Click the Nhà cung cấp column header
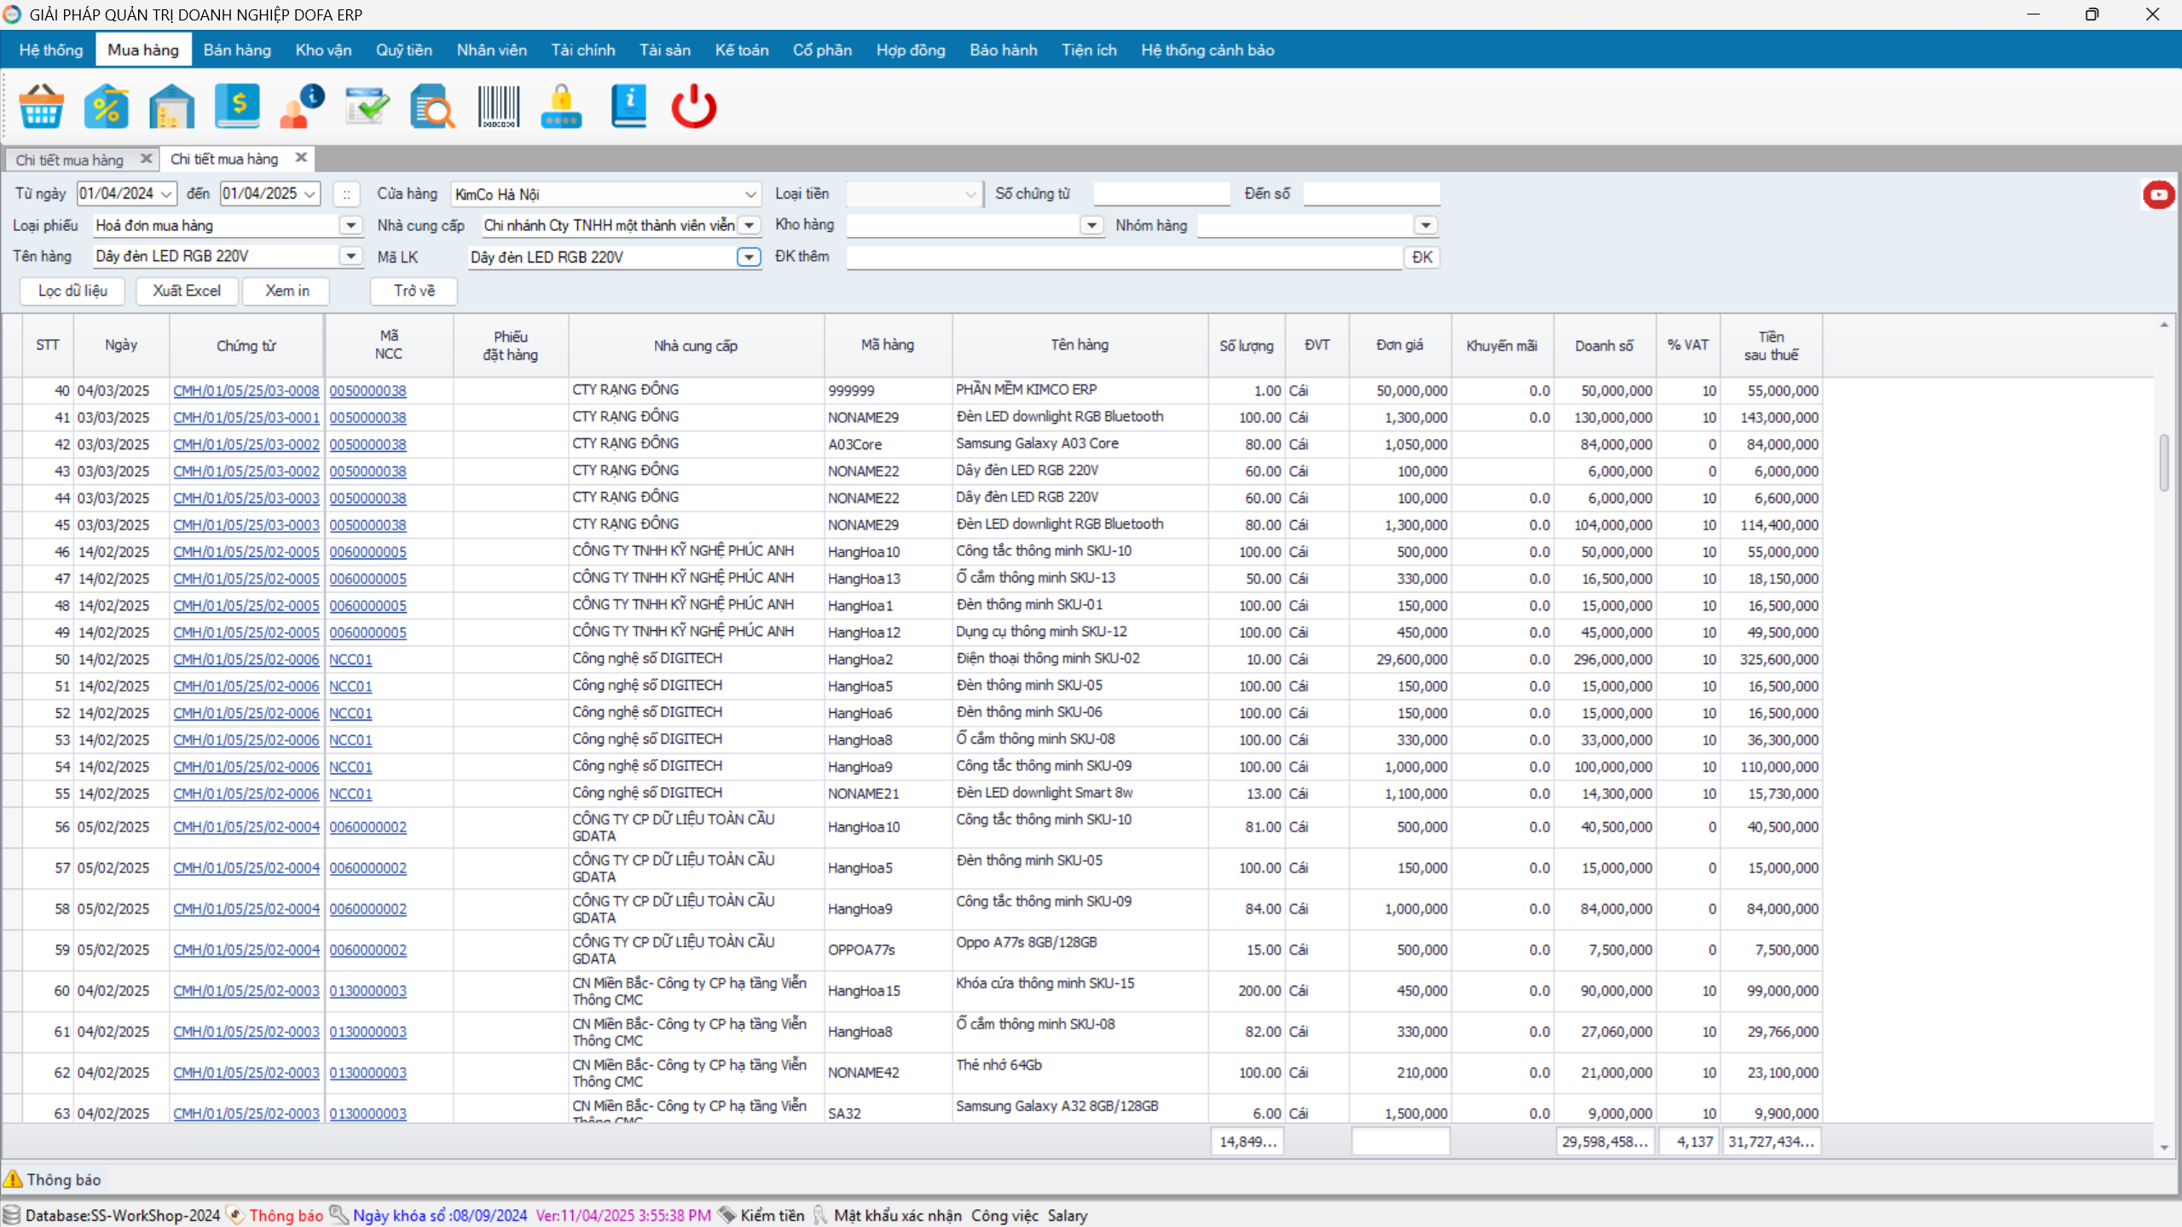Viewport: 2182px width, 1227px height. [x=696, y=345]
